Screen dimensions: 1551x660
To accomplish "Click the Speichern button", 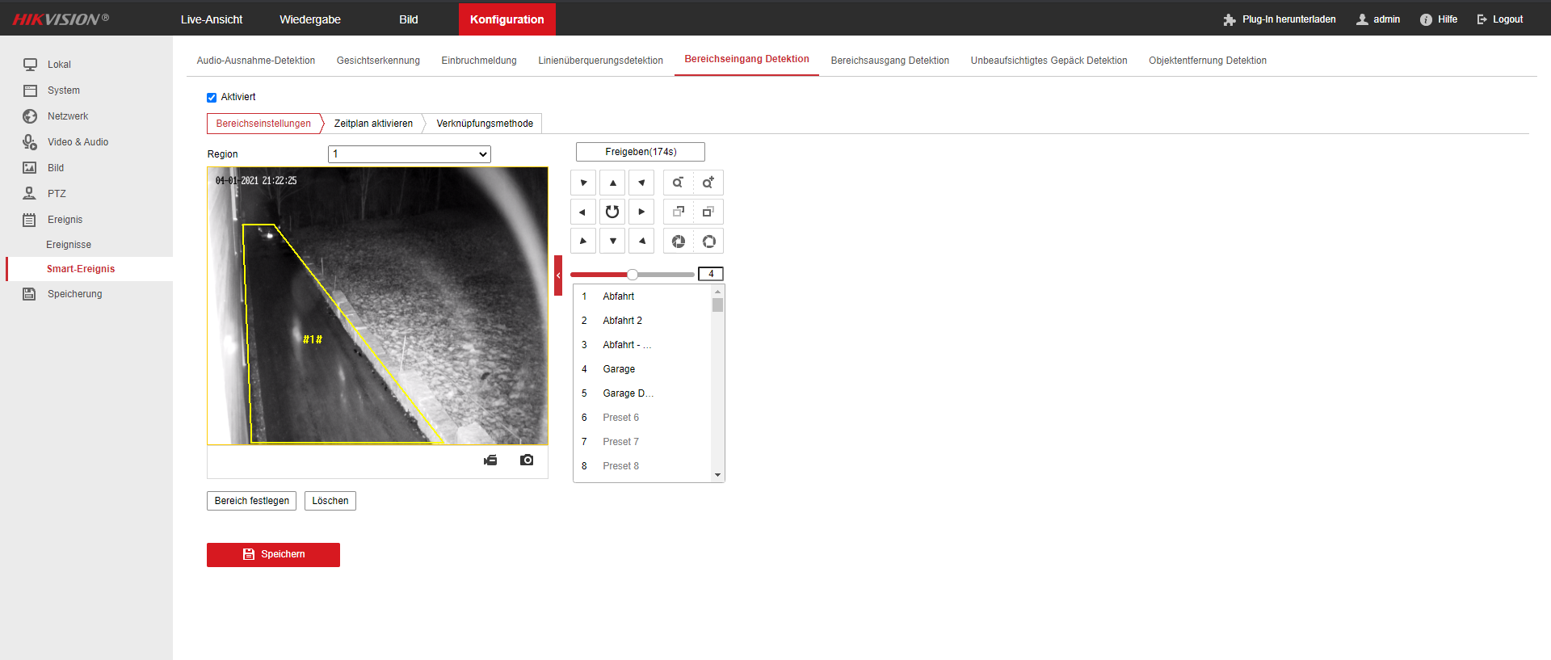I will [x=273, y=555].
